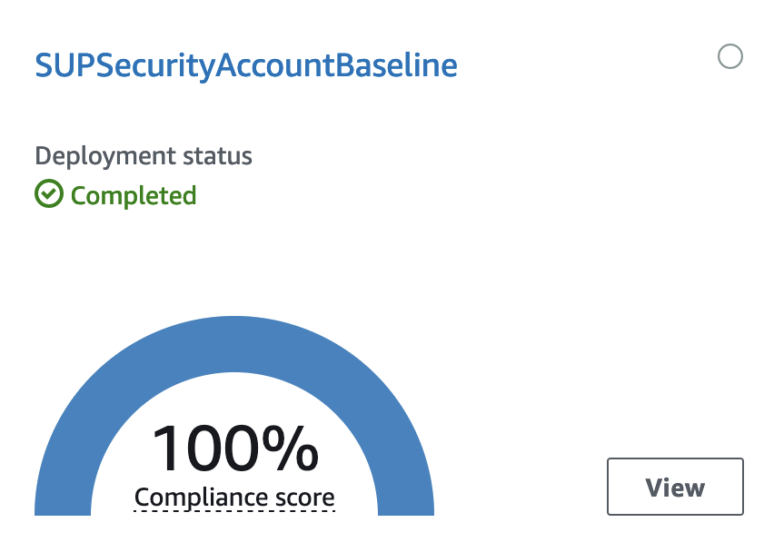Show the Compliance score tooltip label
The width and height of the screenshot is (774, 552).
[x=234, y=498]
